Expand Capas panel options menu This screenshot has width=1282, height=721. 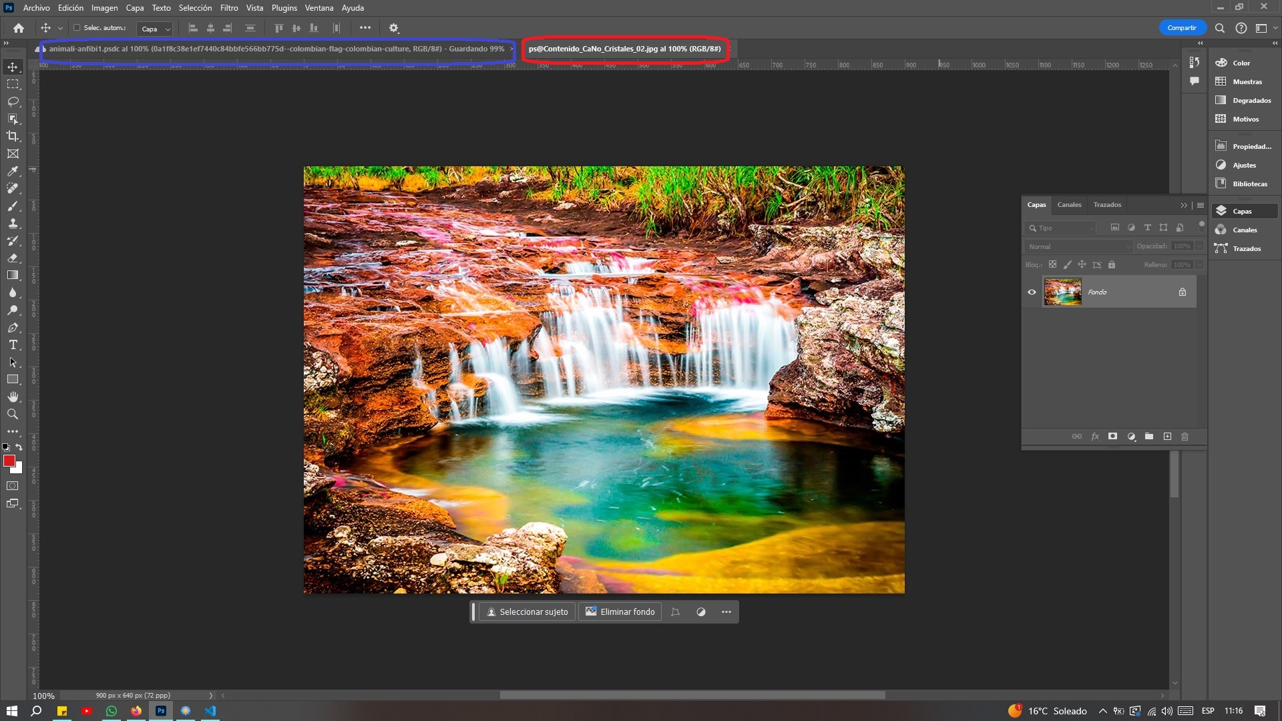(1199, 204)
